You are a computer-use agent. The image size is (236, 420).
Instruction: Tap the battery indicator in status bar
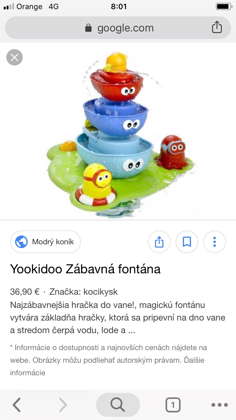coord(224,7)
